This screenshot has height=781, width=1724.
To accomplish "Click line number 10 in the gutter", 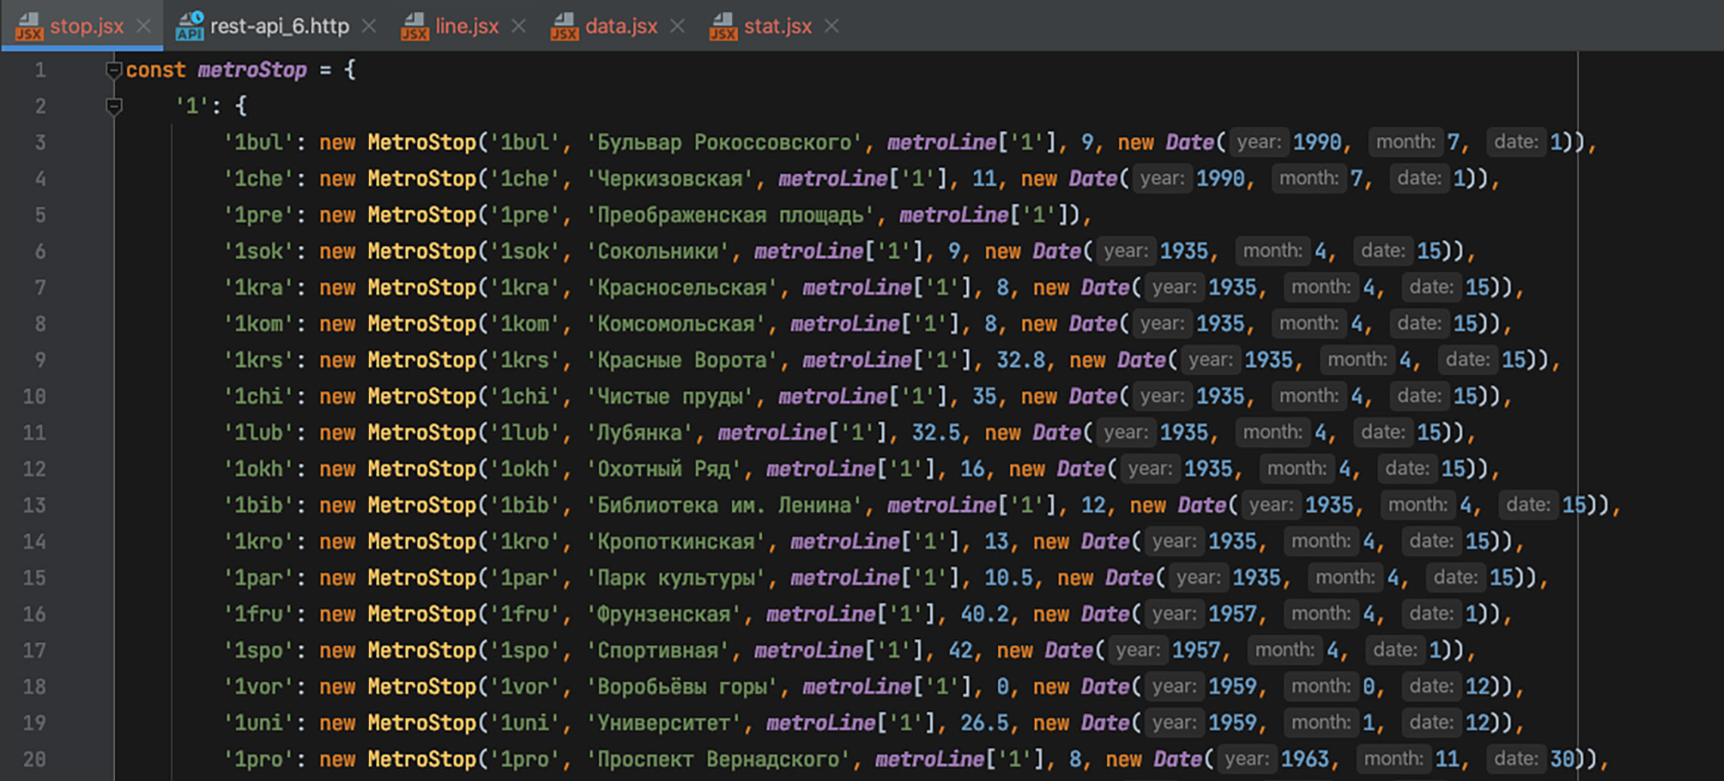I will point(35,396).
